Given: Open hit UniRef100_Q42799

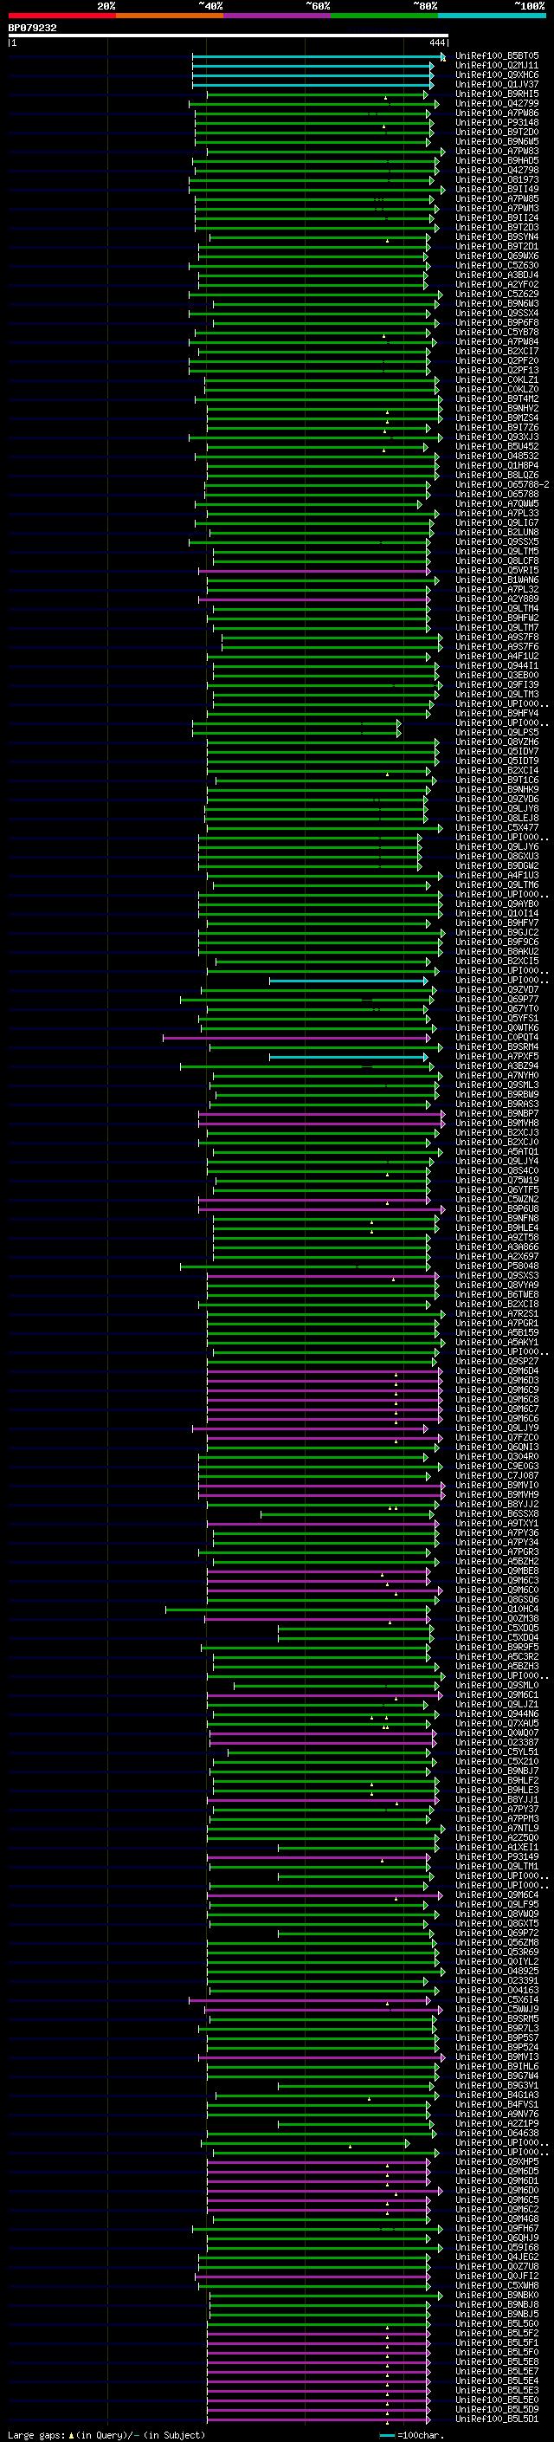Looking at the screenshot, I should click(x=497, y=103).
